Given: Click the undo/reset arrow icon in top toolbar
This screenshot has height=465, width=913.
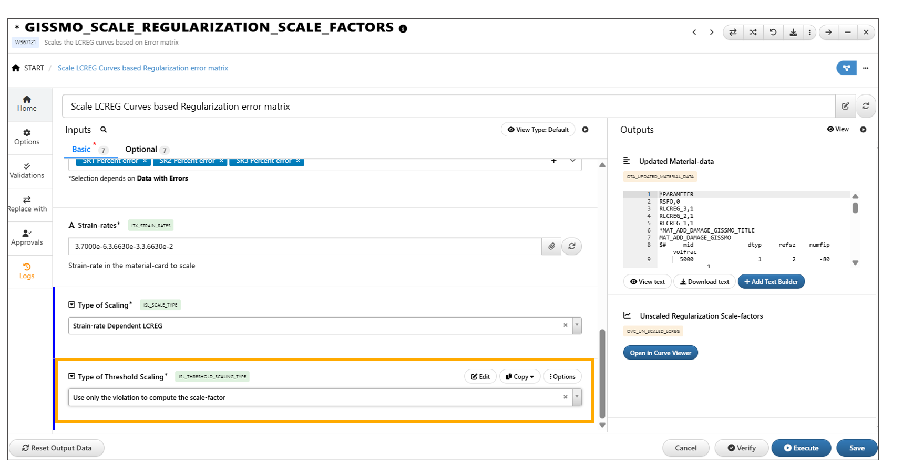Looking at the screenshot, I should 773,33.
